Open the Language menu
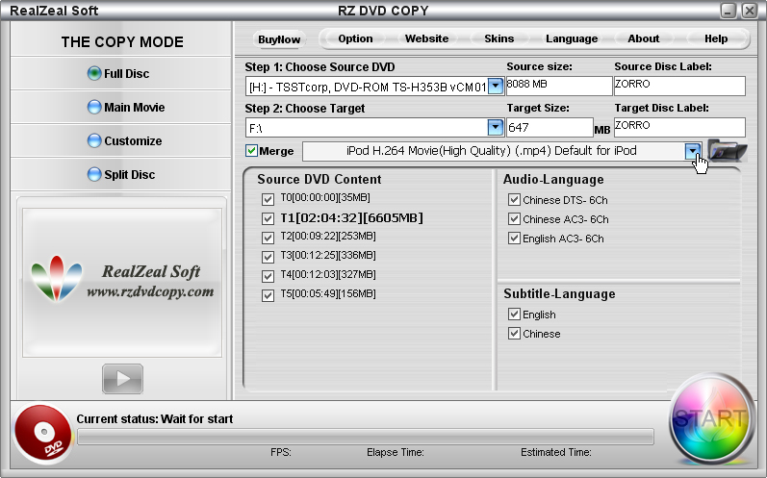 [x=572, y=38]
